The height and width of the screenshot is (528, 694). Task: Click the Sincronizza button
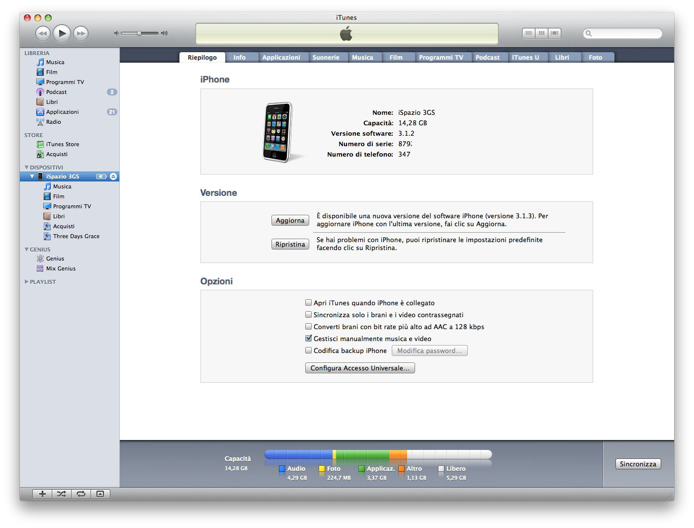point(637,464)
